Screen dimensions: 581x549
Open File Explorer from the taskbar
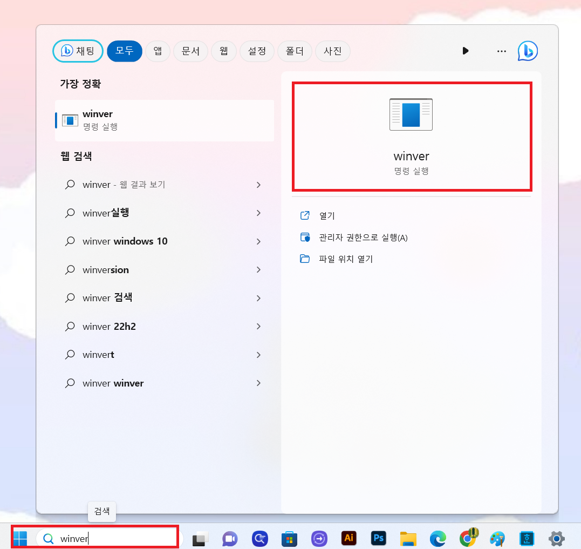(x=408, y=538)
